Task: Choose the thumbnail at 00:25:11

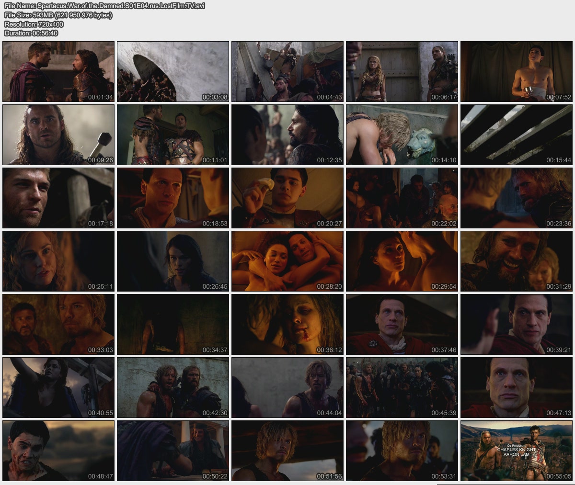Action: pos(58,261)
